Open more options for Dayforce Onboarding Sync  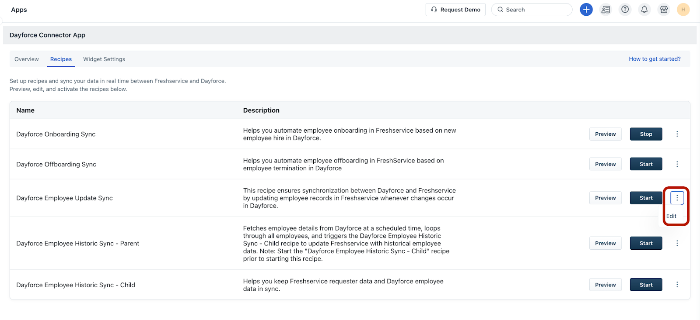click(x=677, y=134)
